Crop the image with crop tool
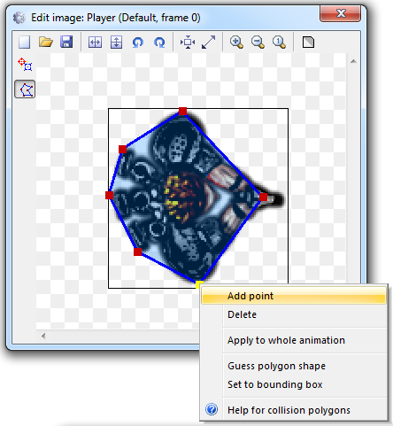 188,42
